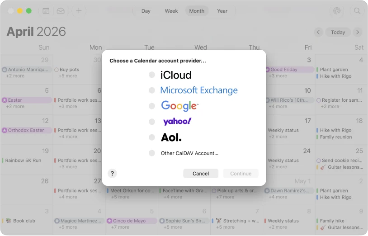Switch to the Week view tab
This screenshot has height=236, width=368.
point(171,11)
